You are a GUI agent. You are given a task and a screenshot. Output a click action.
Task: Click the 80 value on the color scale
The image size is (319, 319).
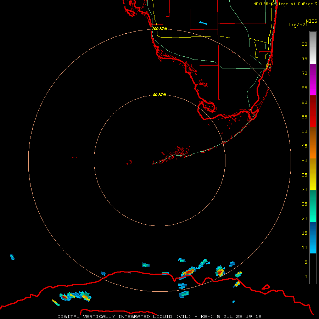[x=304, y=44]
